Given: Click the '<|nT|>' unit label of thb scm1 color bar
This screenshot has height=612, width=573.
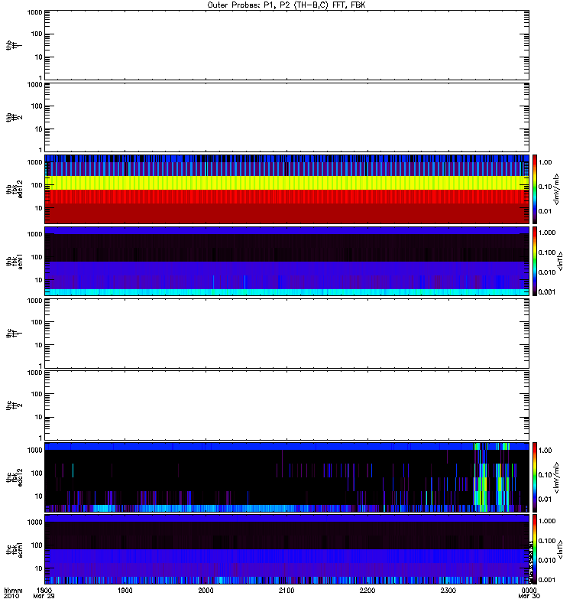Looking at the screenshot, I should click(x=561, y=262).
